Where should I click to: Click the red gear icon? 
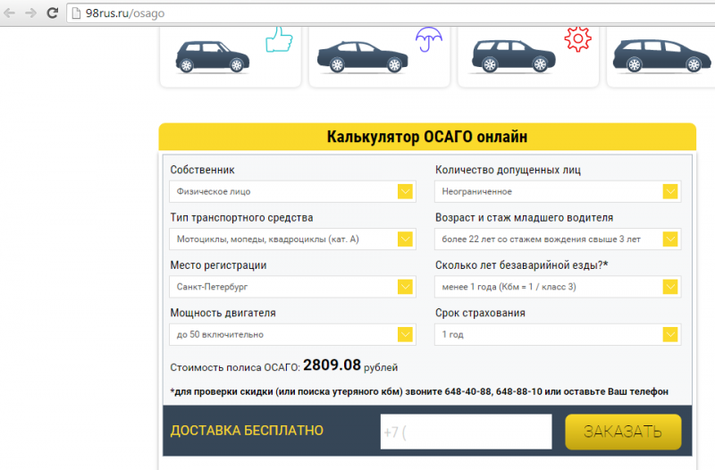577,39
